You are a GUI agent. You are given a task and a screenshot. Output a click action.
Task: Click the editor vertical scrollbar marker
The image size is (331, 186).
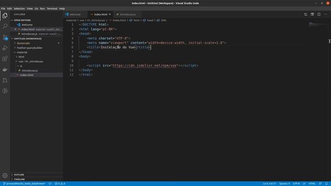pyautogui.click(x=329, y=41)
